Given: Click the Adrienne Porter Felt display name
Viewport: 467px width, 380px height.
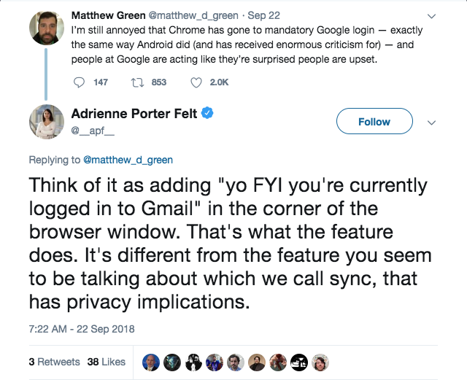Looking at the screenshot, I should [134, 112].
